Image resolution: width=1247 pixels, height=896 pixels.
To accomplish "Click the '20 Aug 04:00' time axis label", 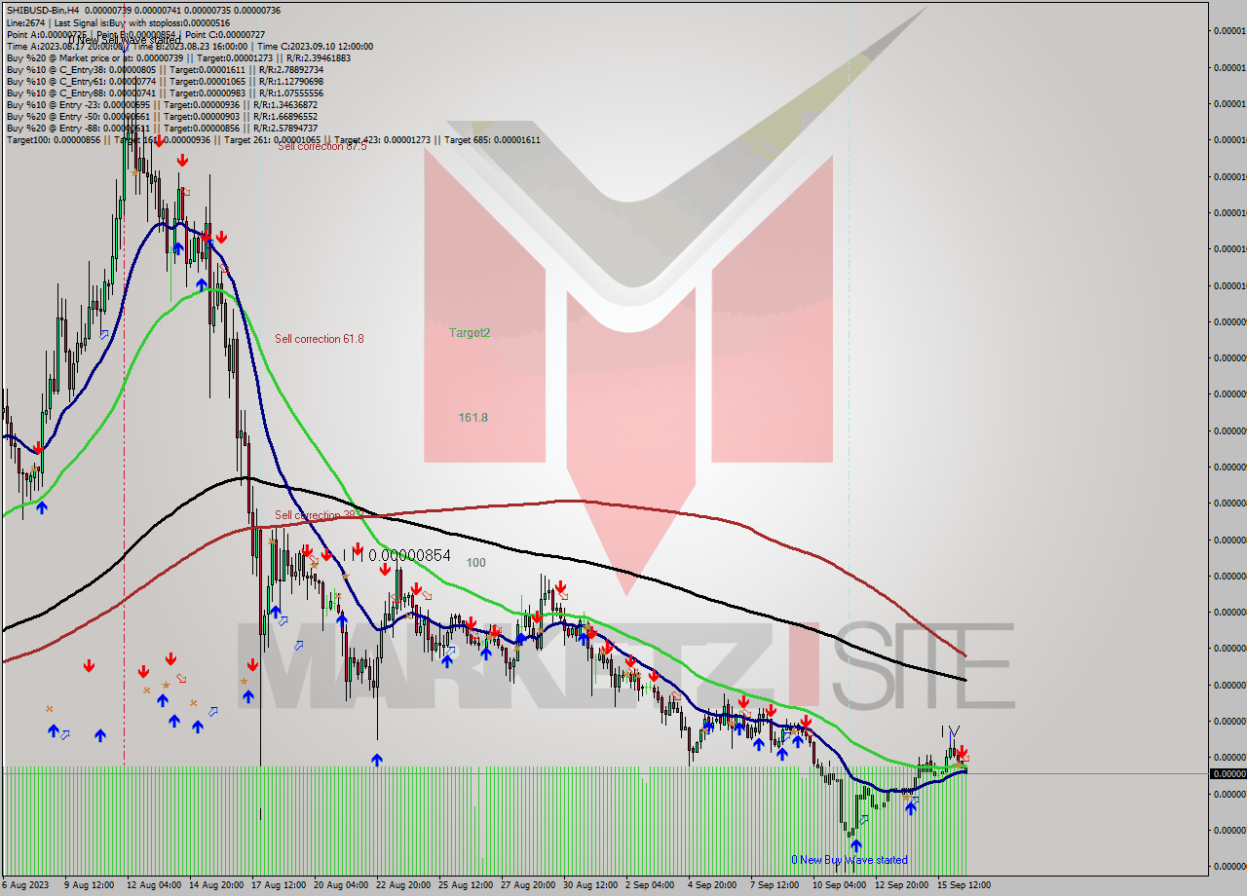I will (342, 885).
